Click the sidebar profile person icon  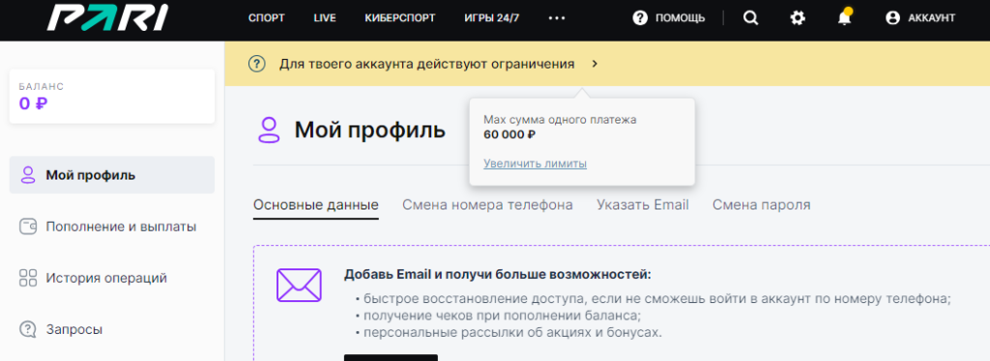pyautogui.click(x=27, y=175)
